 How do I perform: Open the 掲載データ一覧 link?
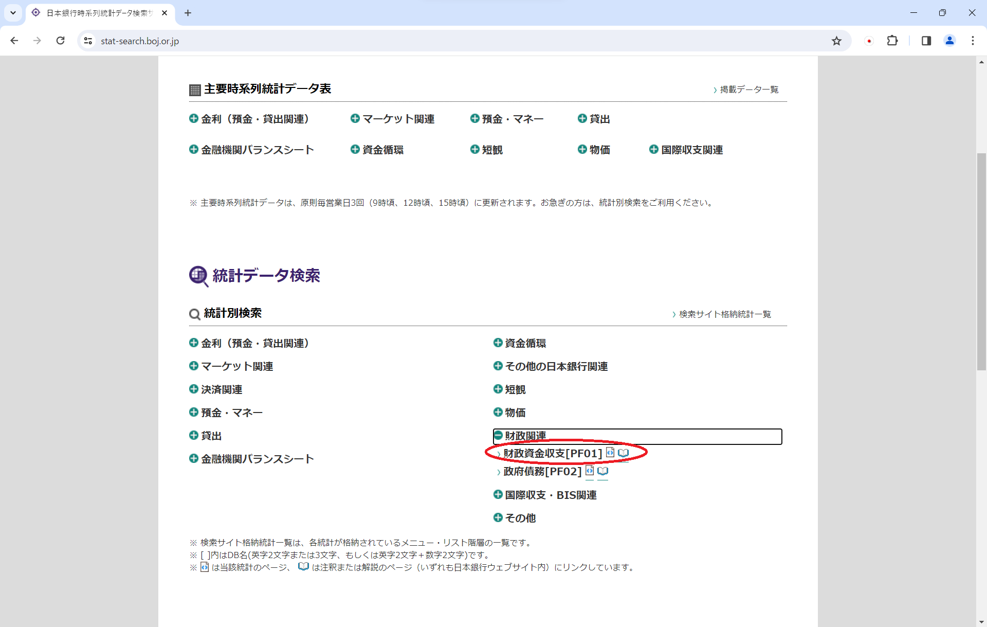point(748,89)
